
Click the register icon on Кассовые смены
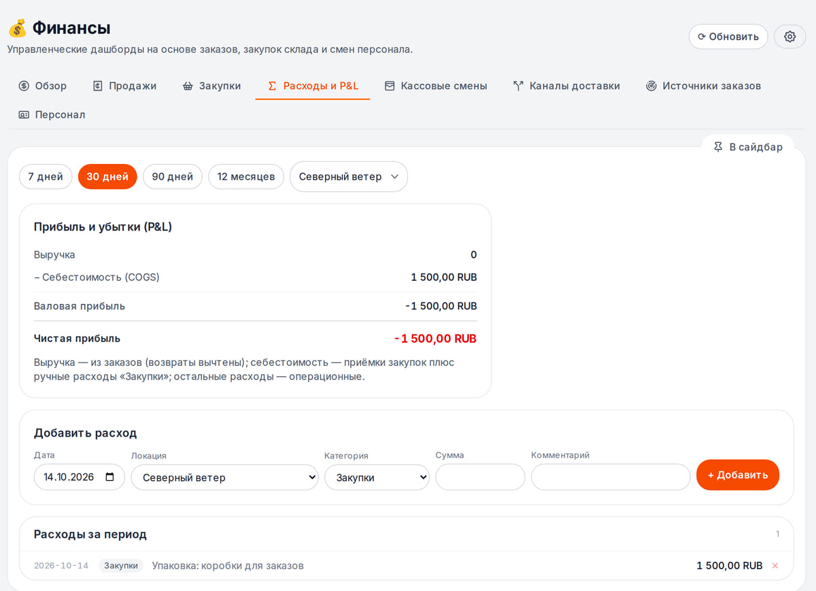[390, 86]
